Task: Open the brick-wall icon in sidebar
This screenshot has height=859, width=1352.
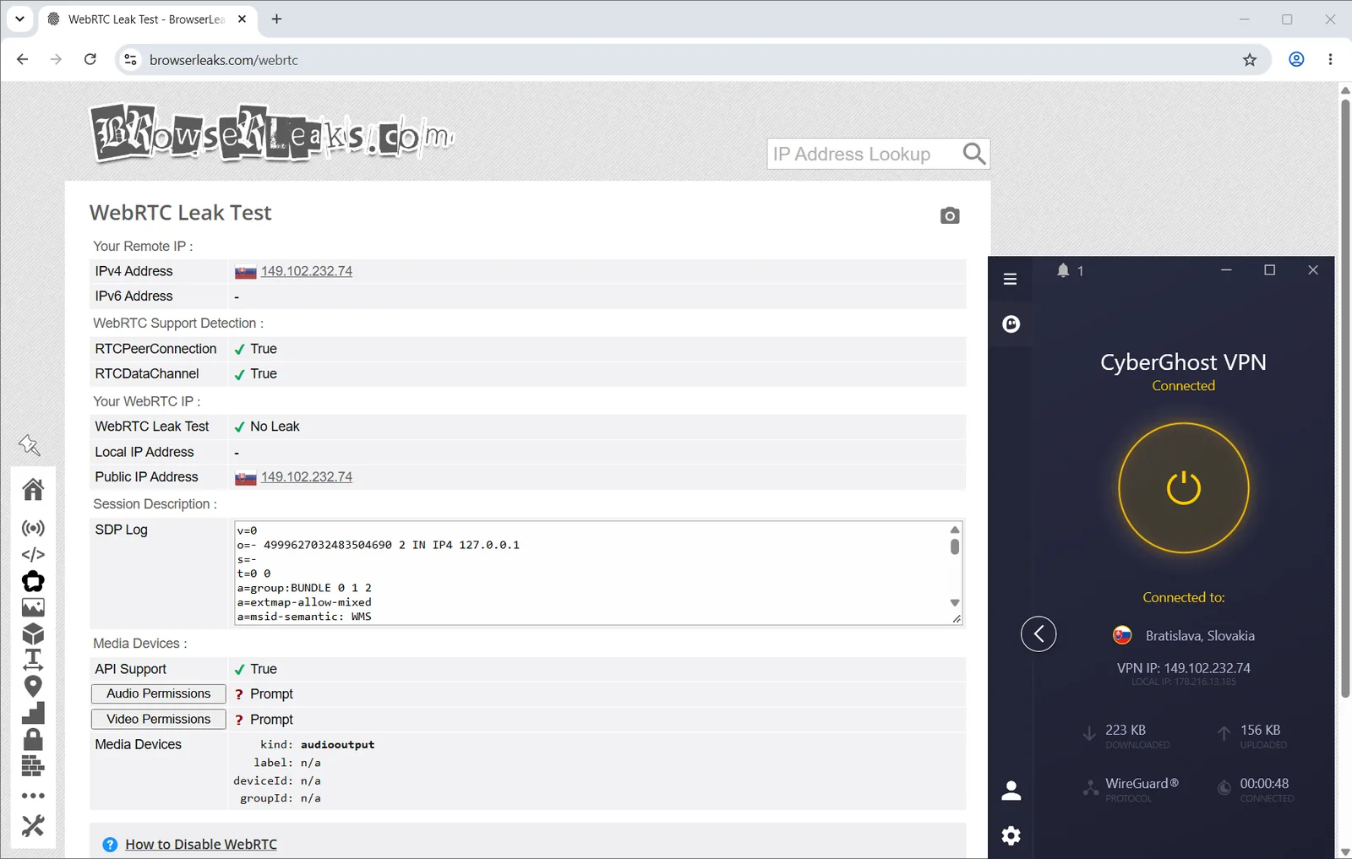Action: tap(33, 766)
